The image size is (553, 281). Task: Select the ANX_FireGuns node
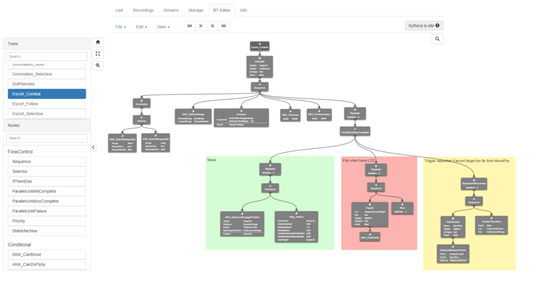click(291, 115)
